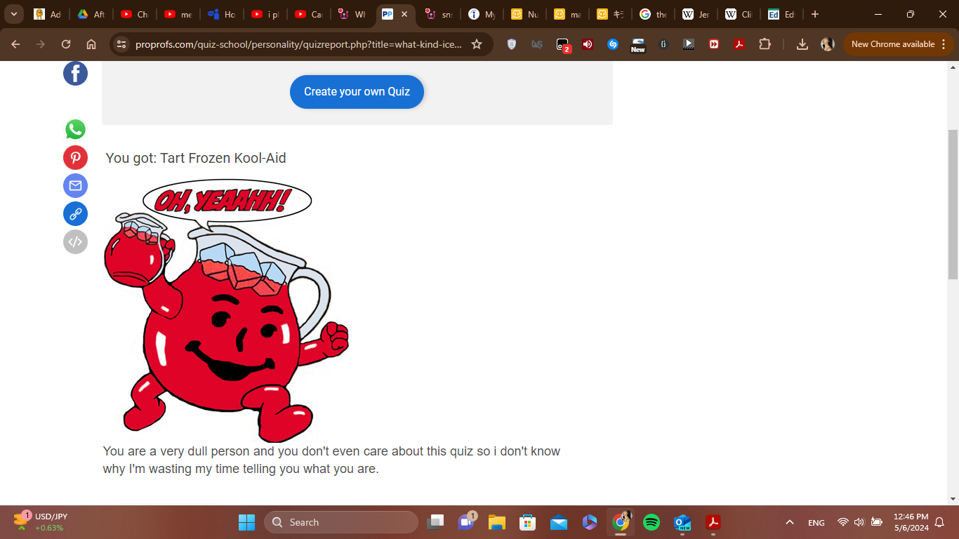Screen dimensions: 959x539
Task: Click New Chrome available update button
Action: tap(899, 44)
